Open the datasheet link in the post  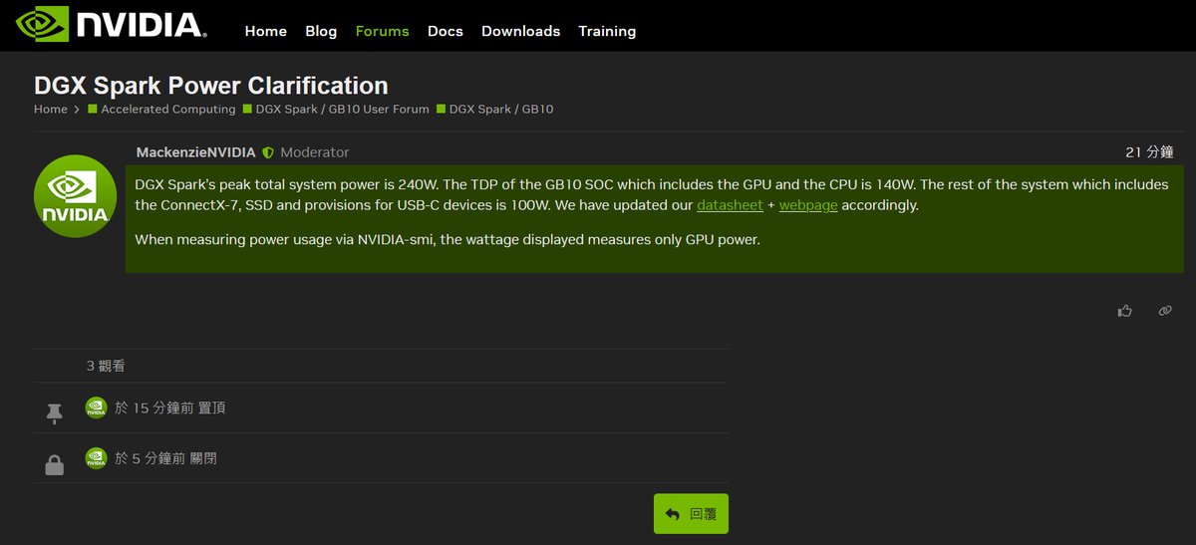(x=730, y=205)
